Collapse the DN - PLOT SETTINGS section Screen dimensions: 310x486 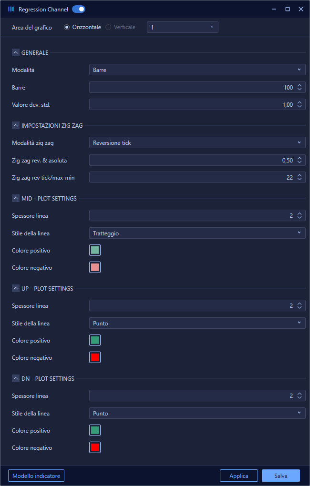pos(16,378)
